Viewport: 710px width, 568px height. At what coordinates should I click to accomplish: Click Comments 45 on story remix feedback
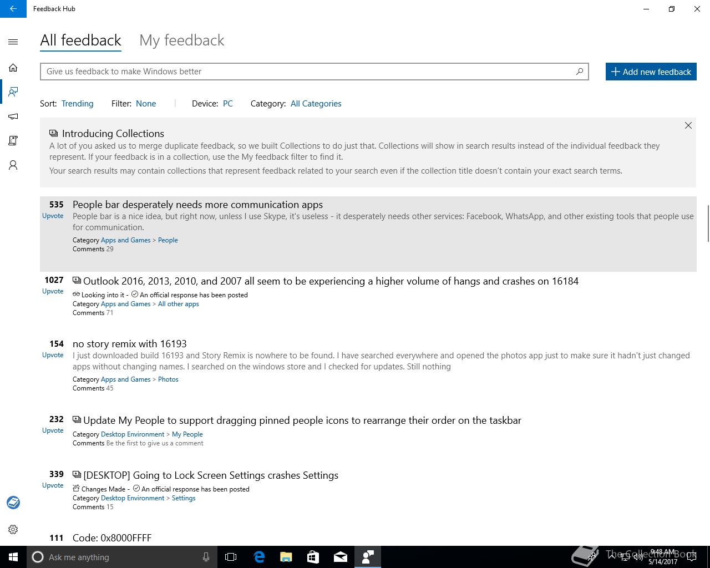click(x=93, y=388)
